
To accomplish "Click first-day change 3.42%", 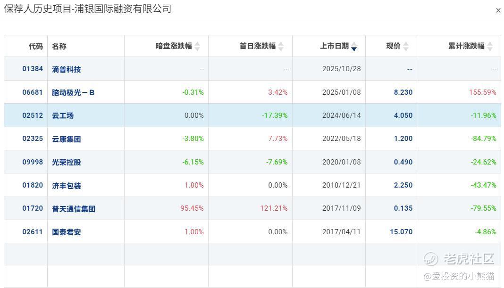I will pos(277,92).
